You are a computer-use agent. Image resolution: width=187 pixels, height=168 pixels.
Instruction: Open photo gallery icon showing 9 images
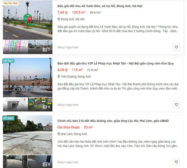tap(45, 107)
